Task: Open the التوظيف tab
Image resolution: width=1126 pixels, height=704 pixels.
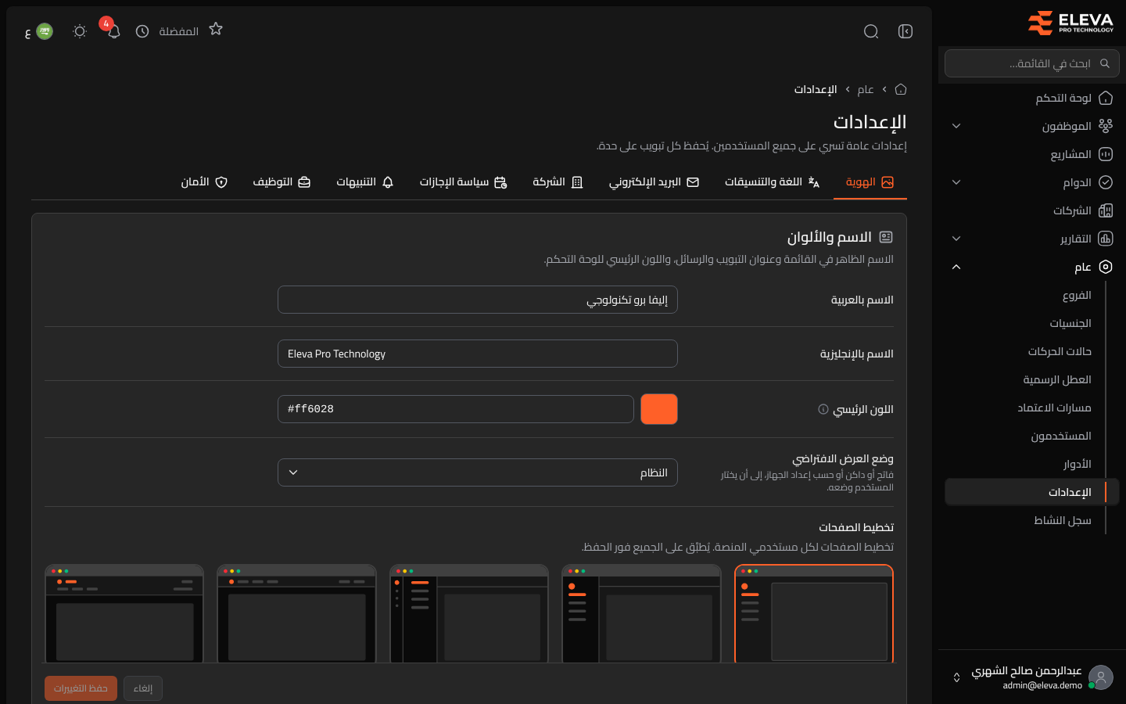Action: [x=281, y=182]
